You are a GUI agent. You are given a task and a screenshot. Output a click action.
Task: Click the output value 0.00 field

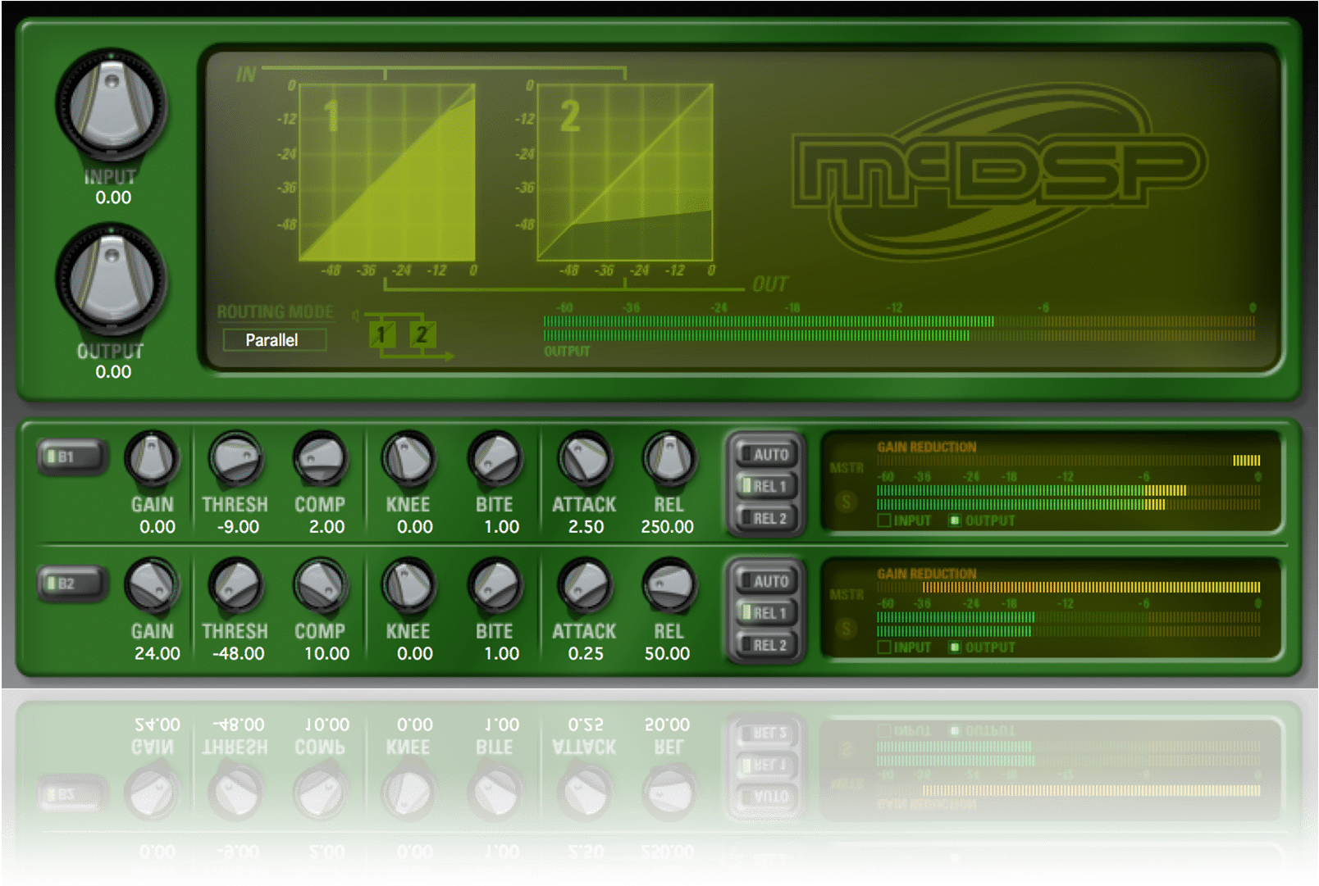113,372
